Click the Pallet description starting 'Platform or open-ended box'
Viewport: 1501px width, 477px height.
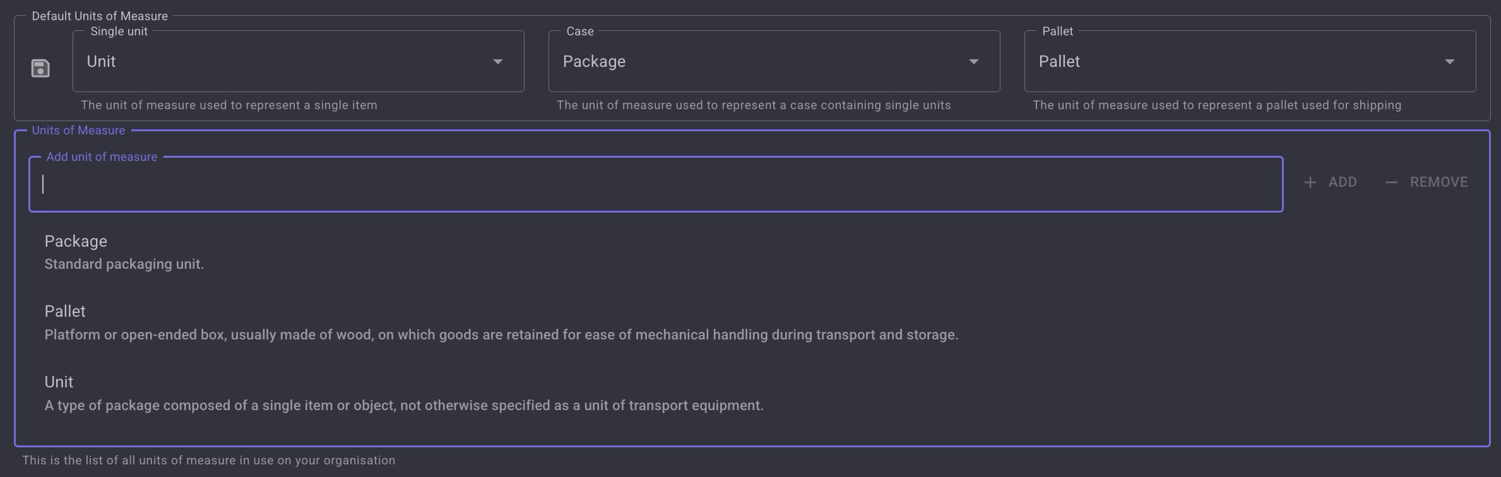pyautogui.click(x=501, y=335)
